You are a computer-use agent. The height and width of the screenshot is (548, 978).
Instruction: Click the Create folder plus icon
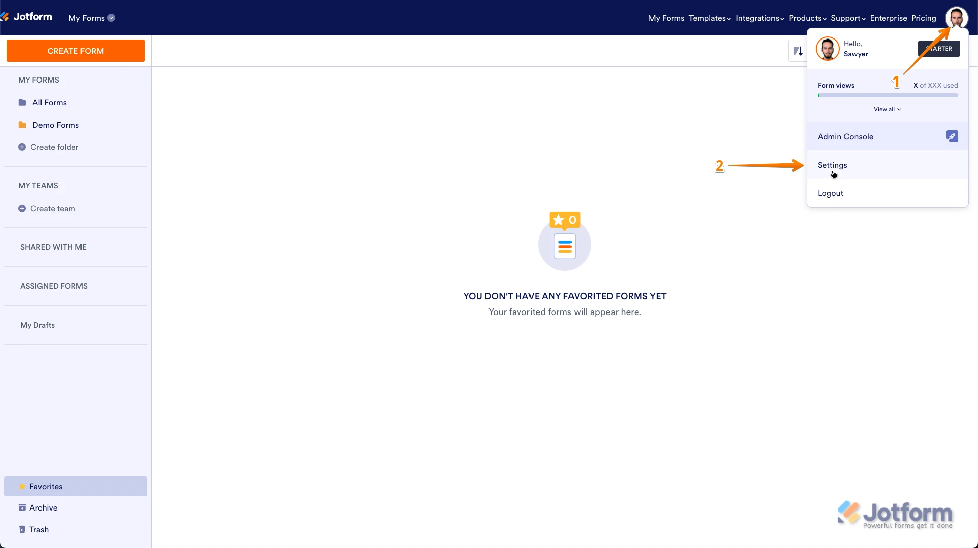point(22,147)
